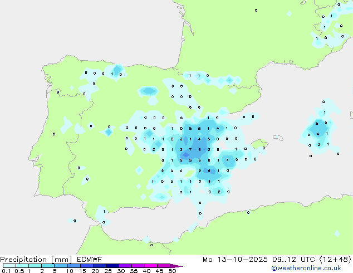Viewport: 353px width, 273px height.
Task: Click the 45–50 mm legend color swatch
Action: tap(164, 266)
